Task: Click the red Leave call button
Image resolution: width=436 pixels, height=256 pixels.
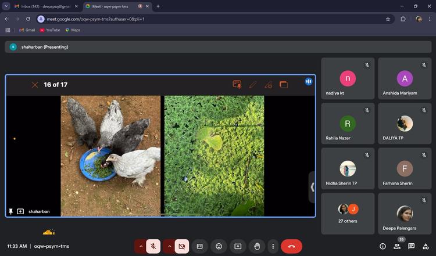Action: click(291, 246)
